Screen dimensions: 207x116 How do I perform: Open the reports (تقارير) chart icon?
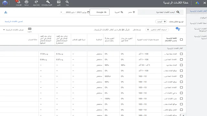(x=59, y=2)
